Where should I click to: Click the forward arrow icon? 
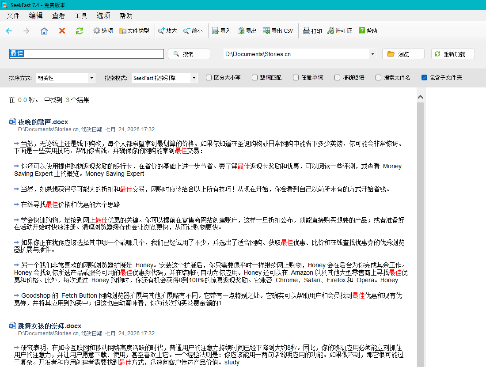click(27, 30)
